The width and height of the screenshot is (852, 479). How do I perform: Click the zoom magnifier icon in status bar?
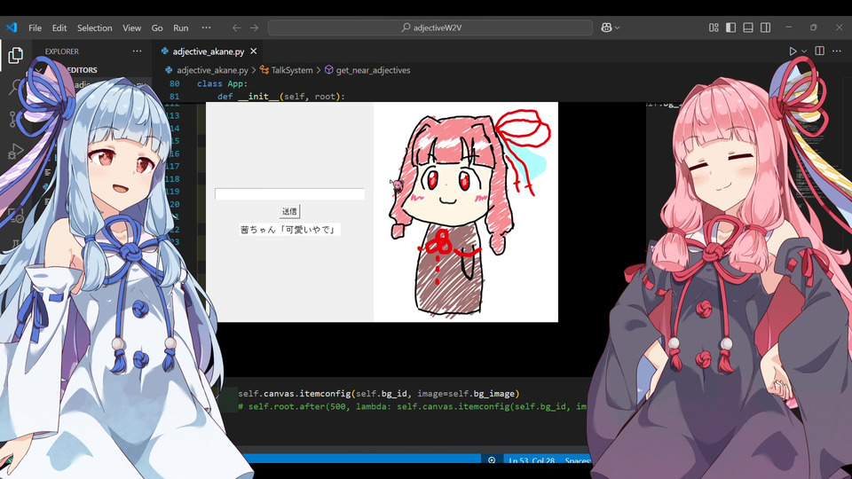492,460
